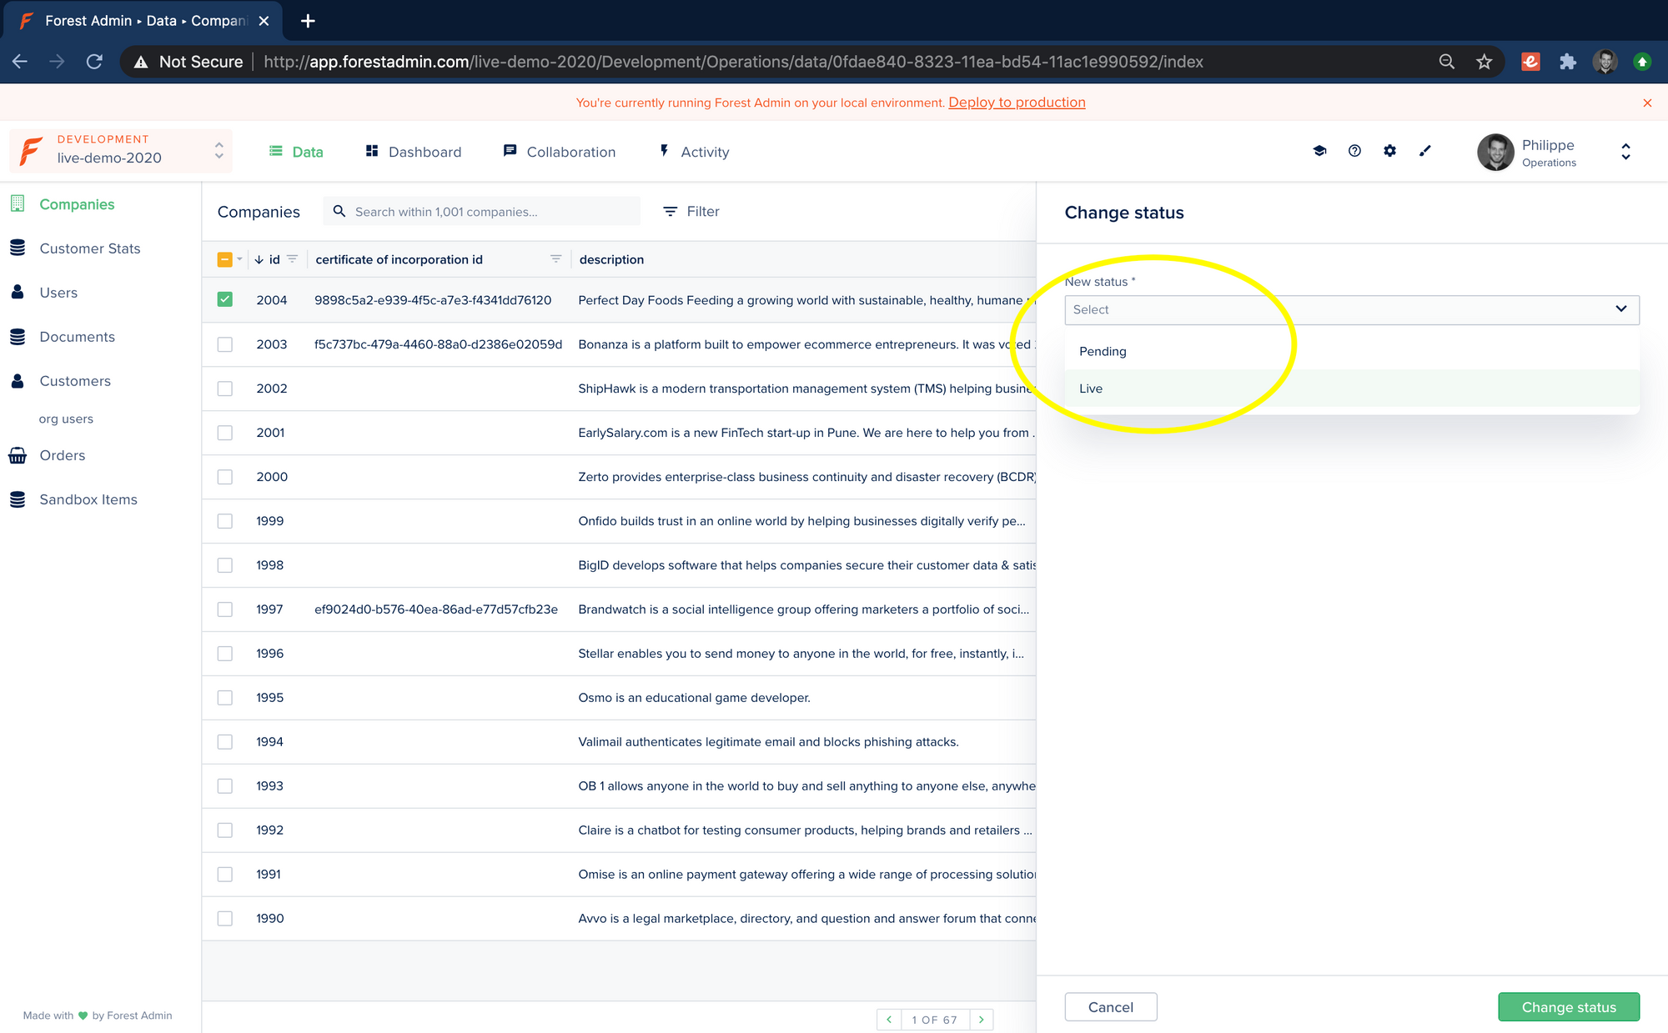Screen dimensions: 1668x1033
Task: Open Customer Stats in the sidebar
Action: pyautogui.click(x=90, y=248)
